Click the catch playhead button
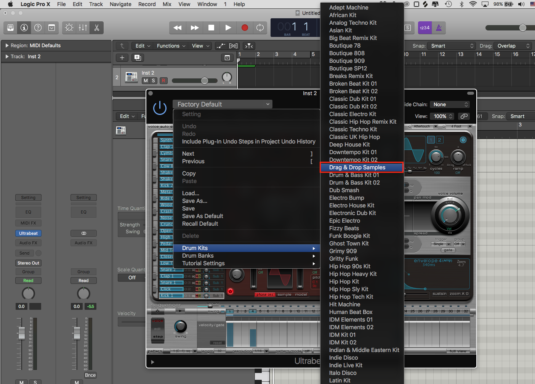The height and width of the screenshot is (384, 535). (x=249, y=46)
